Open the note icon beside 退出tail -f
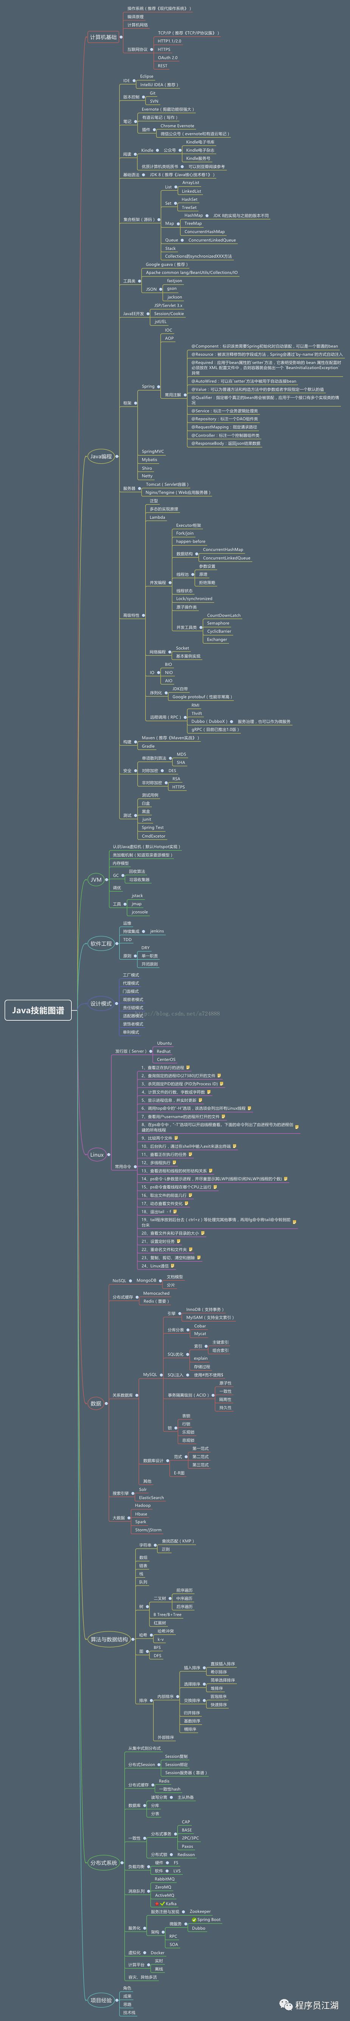Screen dimensions: 350x2021 pyautogui.click(x=175, y=1211)
